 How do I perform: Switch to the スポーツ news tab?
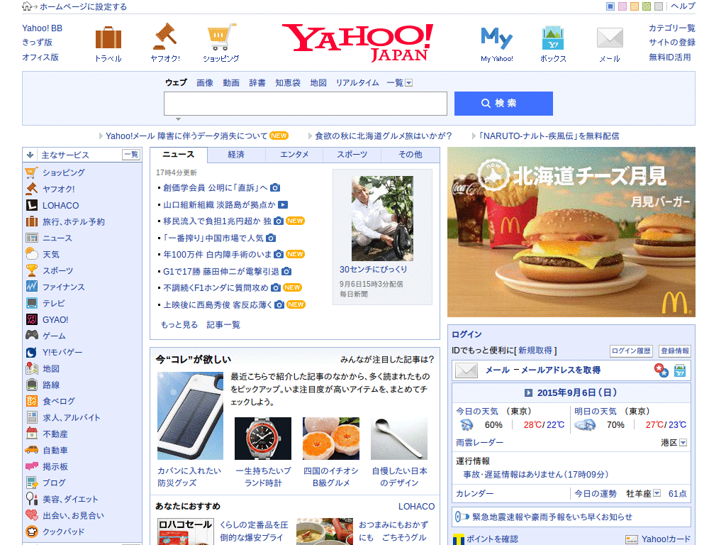tap(352, 154)
